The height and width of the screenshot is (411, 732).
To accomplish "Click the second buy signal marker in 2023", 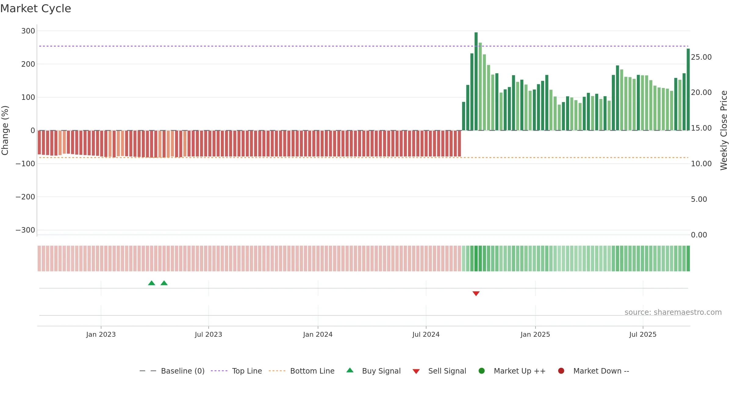I will pyautogui.click(x=164, y=283).
